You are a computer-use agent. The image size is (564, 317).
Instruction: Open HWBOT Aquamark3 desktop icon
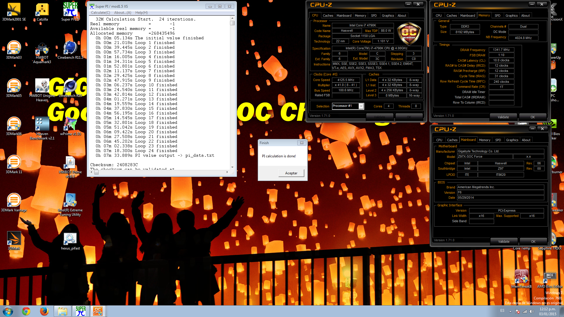42,52
